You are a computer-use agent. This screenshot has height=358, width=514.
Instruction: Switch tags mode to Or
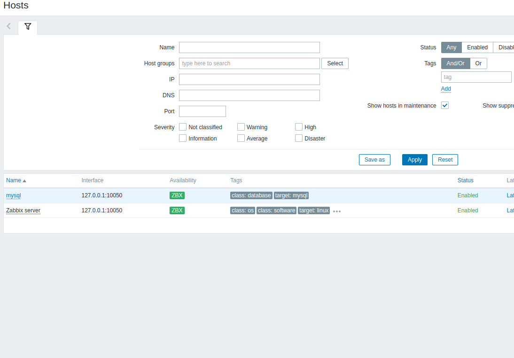[478, 63]
